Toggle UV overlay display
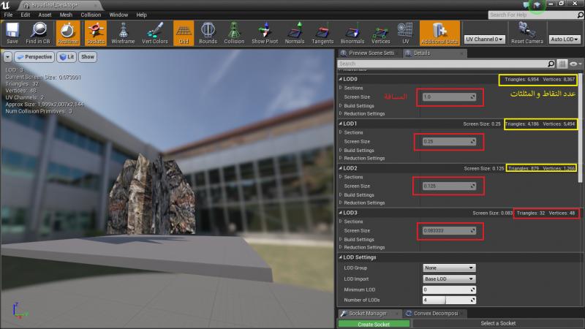This screenshot has height=329, width=585. pyautogui.click(x=405, y=33)
